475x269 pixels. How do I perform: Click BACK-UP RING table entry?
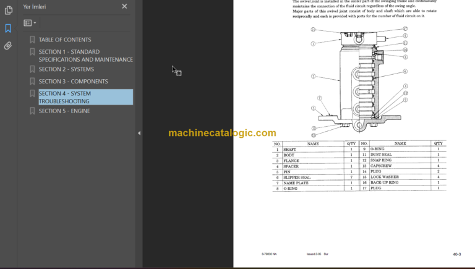coord(385,182)
